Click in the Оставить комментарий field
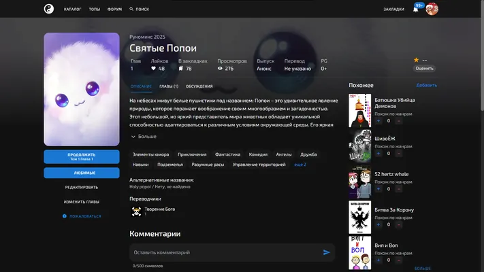Image resolution: width=484 pixels, height=272 pixels. pos(227,252)
